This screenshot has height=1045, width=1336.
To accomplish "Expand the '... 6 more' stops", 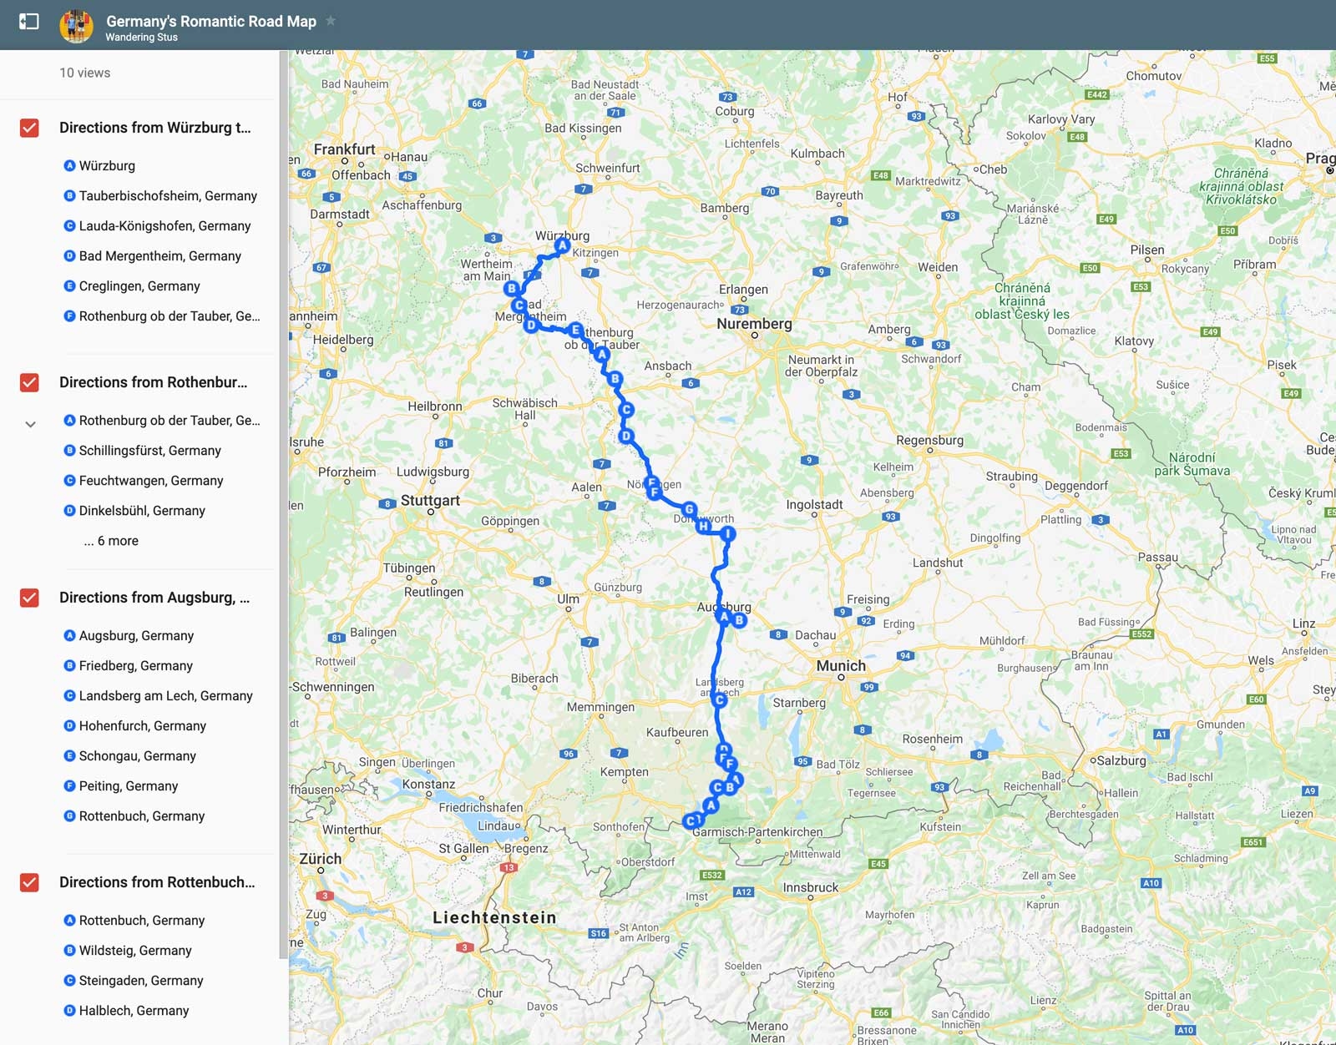I will click(112, 541).
